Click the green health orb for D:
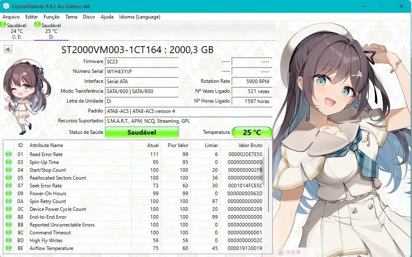The height and width of the screenshot is (257, 412). (37, 25)
